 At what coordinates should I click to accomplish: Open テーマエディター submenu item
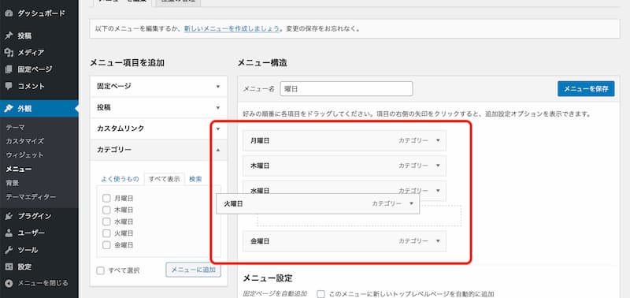pyautogui.click(x=31, y=196)
